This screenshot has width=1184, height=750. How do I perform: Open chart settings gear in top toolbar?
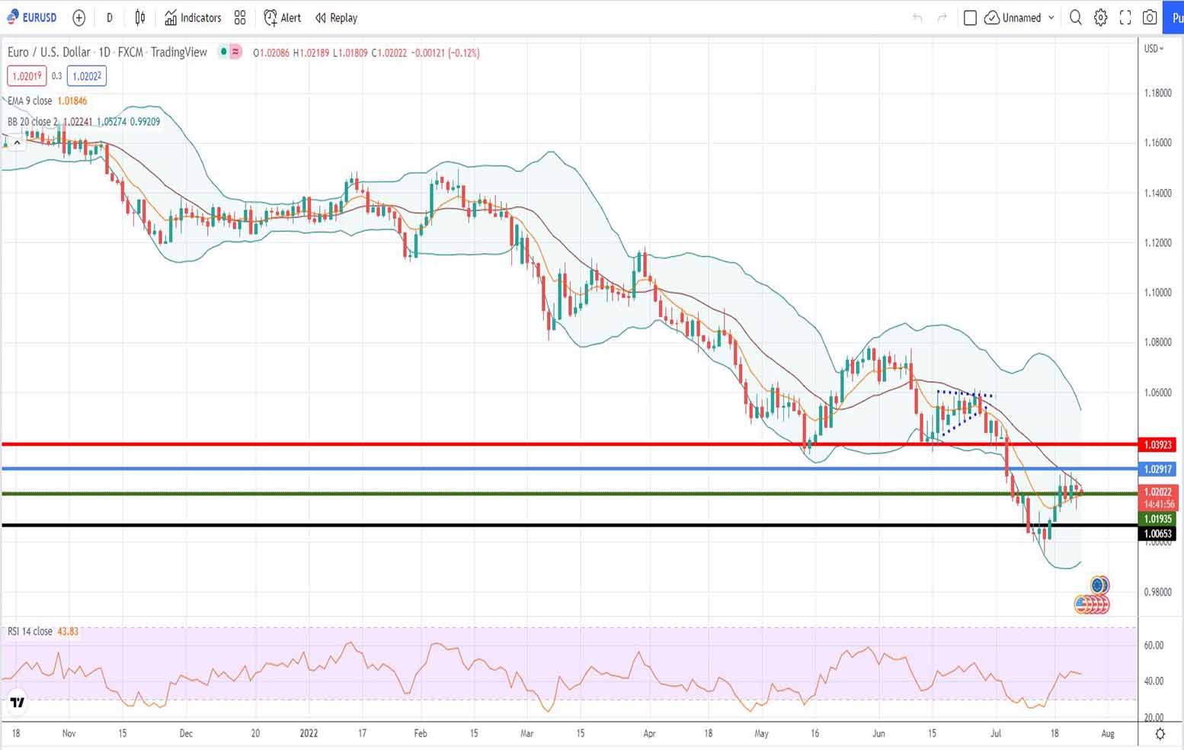click(x=1100, y=18)
